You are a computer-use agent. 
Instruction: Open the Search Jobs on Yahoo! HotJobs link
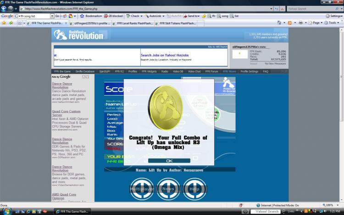(x=165, y=55)
